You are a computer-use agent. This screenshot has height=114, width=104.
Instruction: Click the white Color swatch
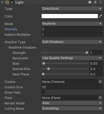point(70,16)
